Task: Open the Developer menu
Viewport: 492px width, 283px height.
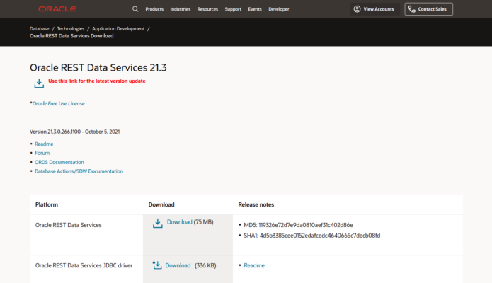Action: click(x=279, y=9)
